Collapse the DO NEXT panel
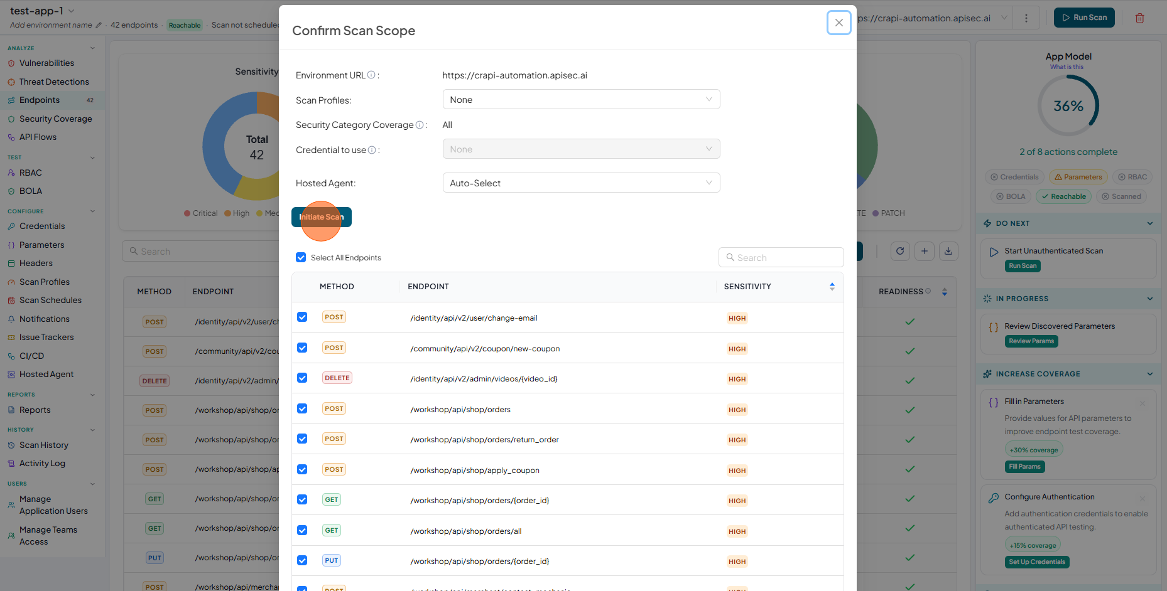Viewport: 1167px width, 591px height. pyautogui.click(x=1150, y=223)
